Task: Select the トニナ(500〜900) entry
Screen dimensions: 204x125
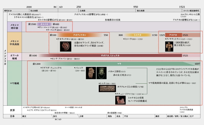Action: [x=107, y=84]
